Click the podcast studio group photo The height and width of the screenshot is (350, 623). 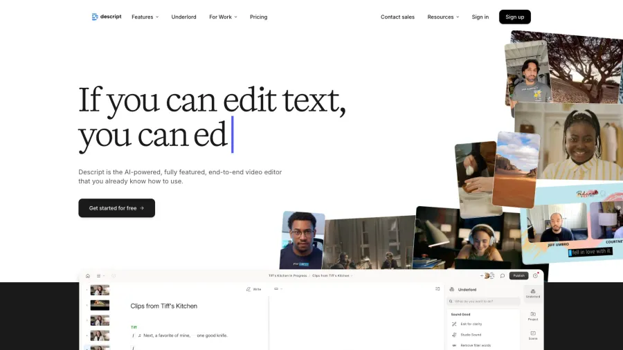[369, 243]
